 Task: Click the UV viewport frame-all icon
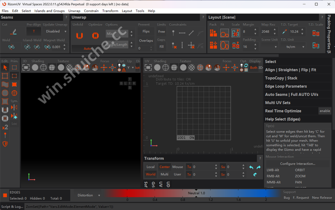click(148, 68)
